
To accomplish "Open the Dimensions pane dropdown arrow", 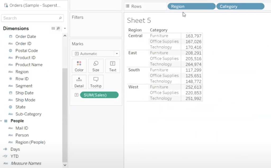I will click(x=65, y=28).
